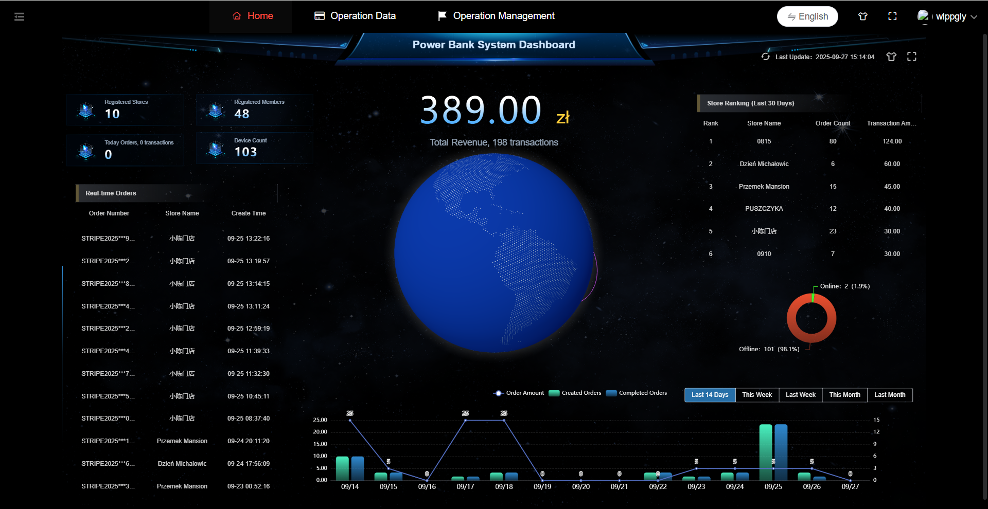Click the 09/25 created orders bar

coord(766,452)
